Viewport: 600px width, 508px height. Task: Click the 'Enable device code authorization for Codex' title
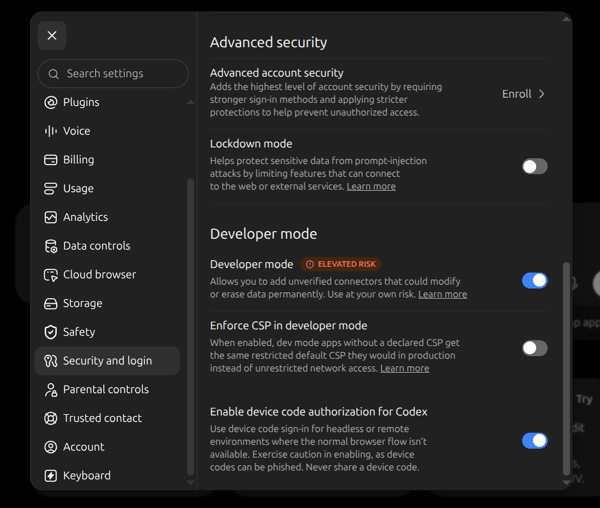319,412
